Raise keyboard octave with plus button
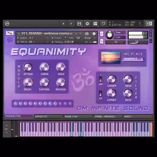 [x=7, y=126]
